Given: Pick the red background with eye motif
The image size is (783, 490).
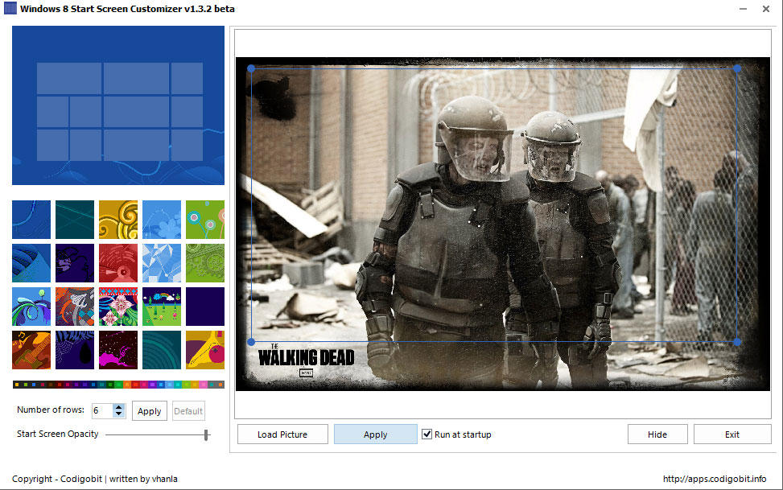Looking at the screenshot, I should coord(117,263).
